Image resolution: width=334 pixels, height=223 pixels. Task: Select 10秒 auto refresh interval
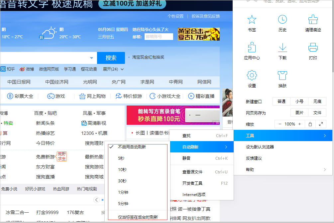(x=138, y=169)
